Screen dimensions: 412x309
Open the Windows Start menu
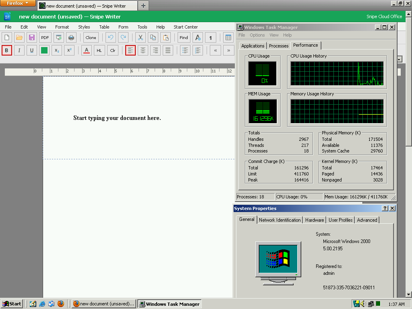(12, 304)
